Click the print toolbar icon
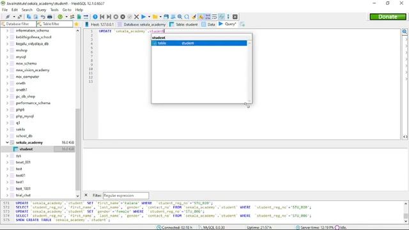Screen dimensions: 409x230 [x=50, y=17]
